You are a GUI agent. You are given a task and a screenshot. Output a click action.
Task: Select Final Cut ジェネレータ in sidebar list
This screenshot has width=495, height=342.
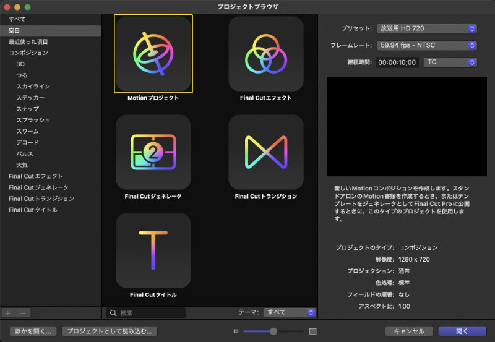coord(38,187)
